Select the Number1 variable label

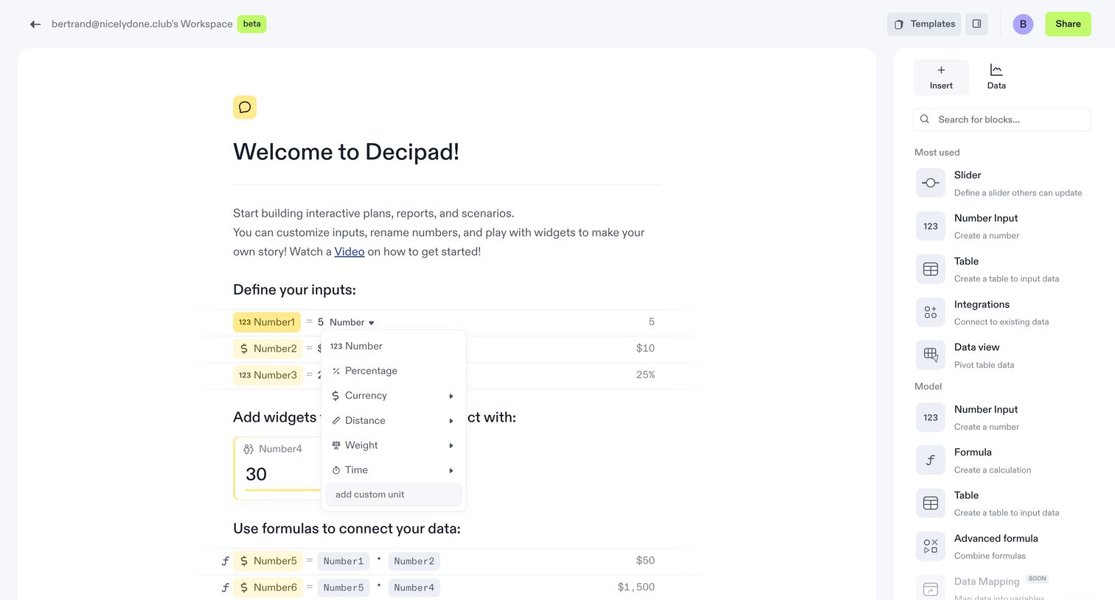click(x=267, y=322)
